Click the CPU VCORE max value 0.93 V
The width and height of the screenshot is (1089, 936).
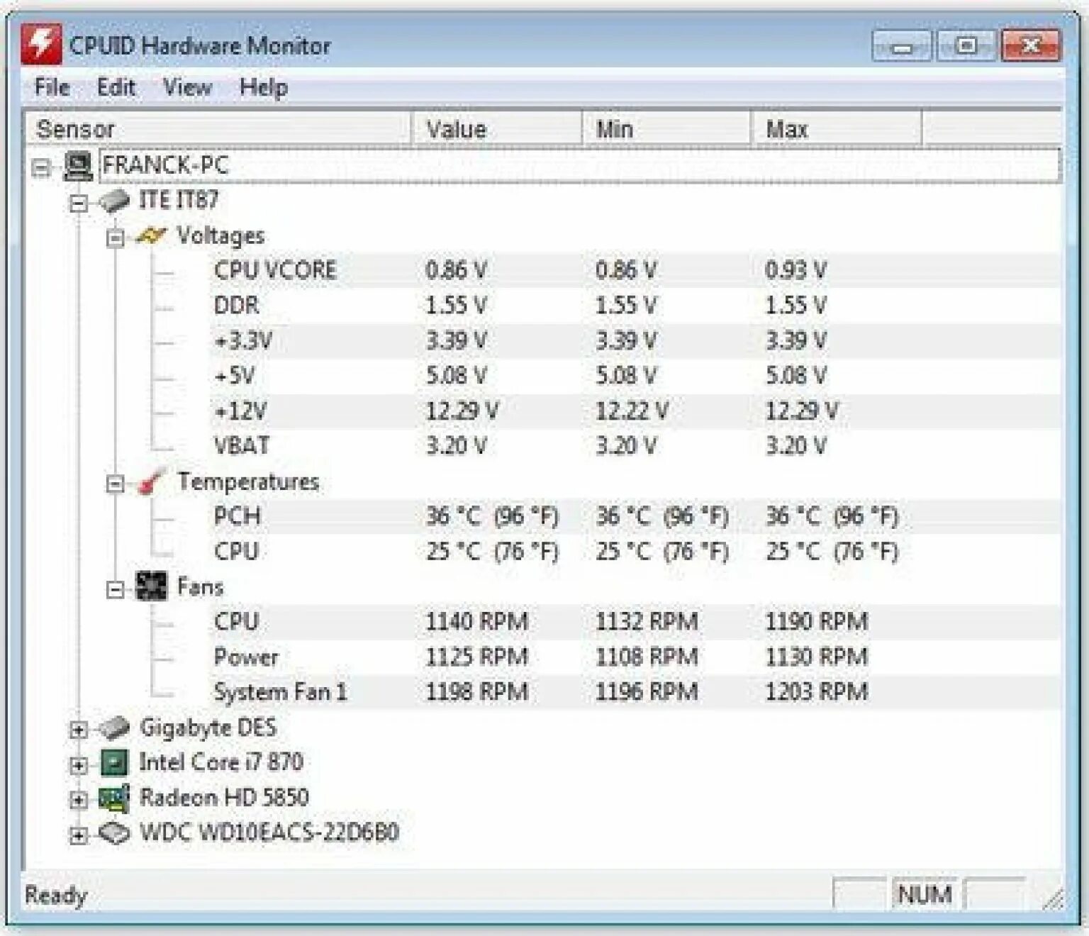point(795,270)
